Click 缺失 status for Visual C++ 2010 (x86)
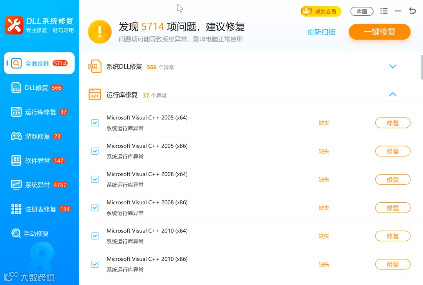This screenshot has width=423, height=285. pyautogui.click(x=324, y=265)
